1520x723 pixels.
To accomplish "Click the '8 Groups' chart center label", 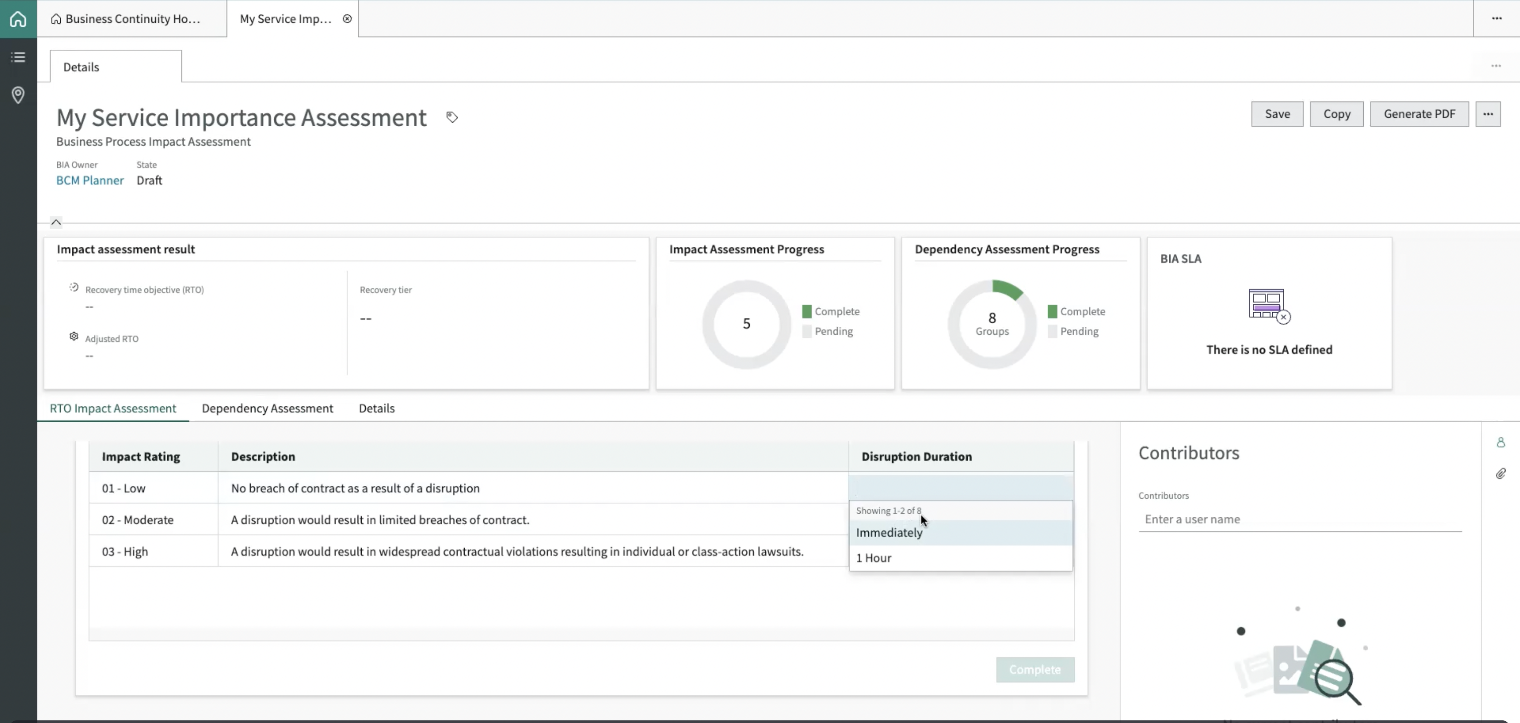I will 992,324.
